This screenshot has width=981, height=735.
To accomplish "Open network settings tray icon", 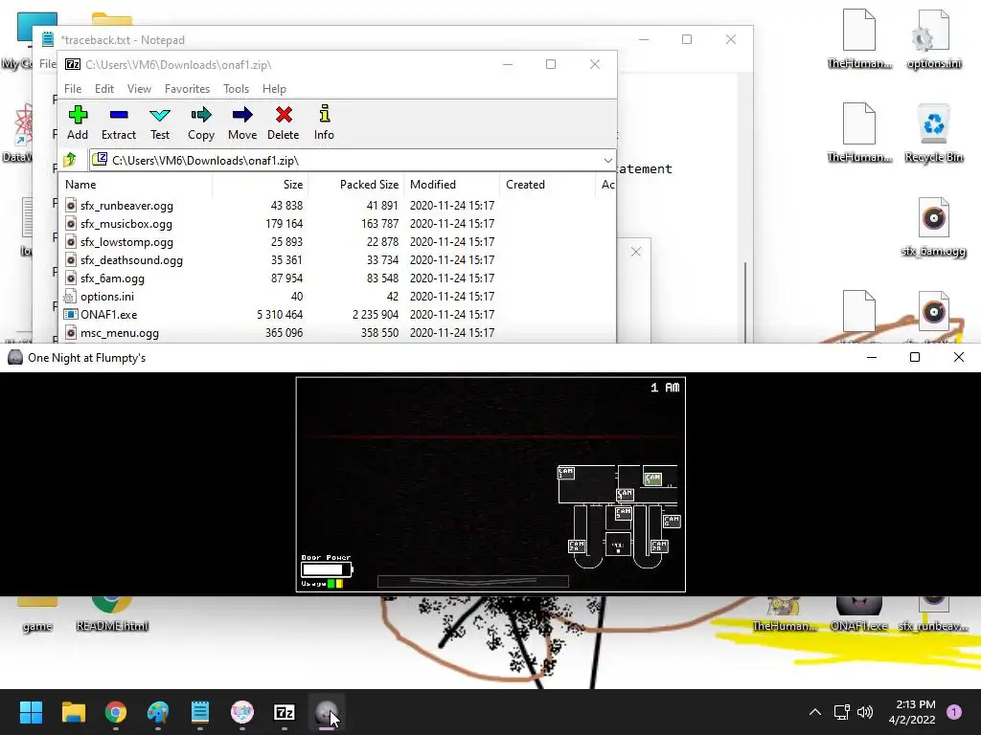I will (841, 712).
